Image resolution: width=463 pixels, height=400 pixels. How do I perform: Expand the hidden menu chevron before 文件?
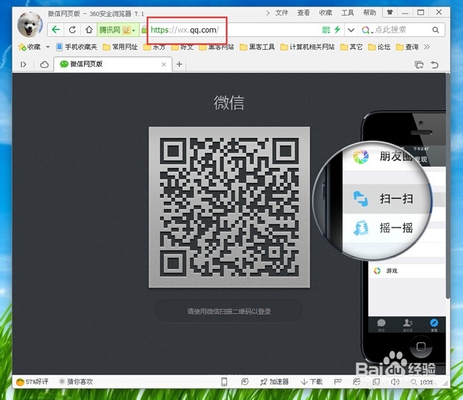click(268, 13)
